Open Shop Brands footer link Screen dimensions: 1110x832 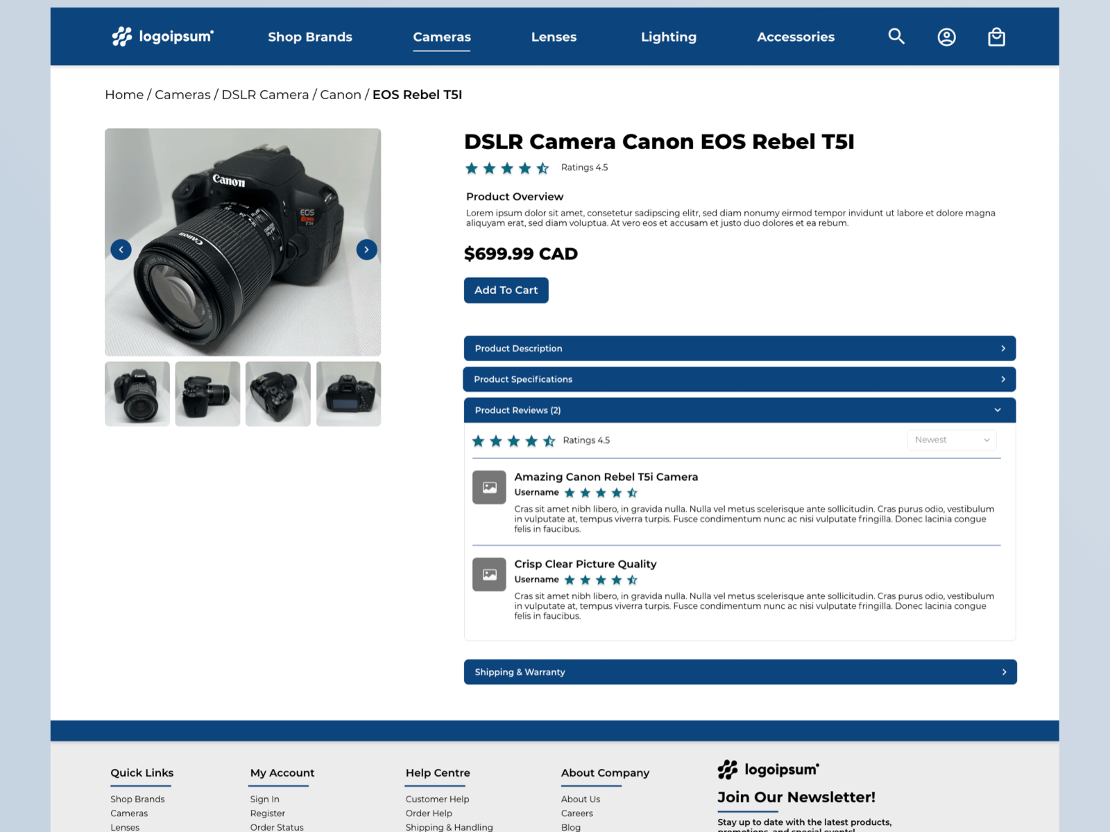tap(137, 799)
